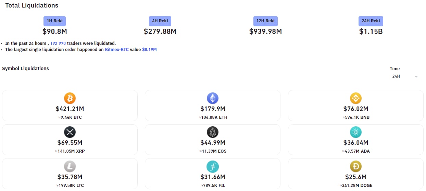This screenshot has height=191, width=426.
Task: Click the Dogecoin coin icon
Action: 356,167
